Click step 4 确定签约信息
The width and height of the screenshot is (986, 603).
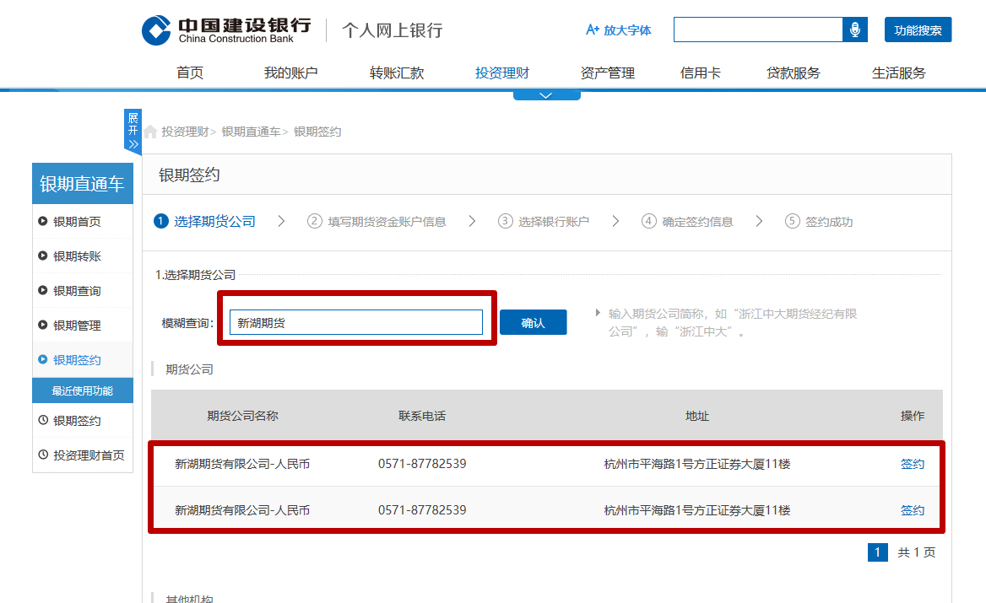[687, 221]
